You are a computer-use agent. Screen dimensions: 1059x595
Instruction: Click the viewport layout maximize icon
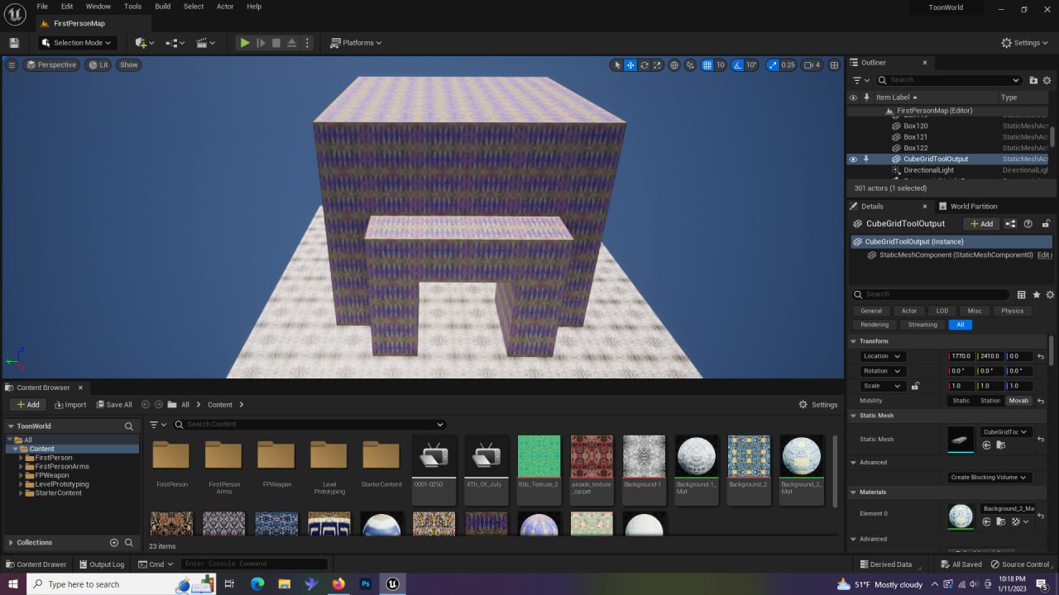click(x=834, y=65)
